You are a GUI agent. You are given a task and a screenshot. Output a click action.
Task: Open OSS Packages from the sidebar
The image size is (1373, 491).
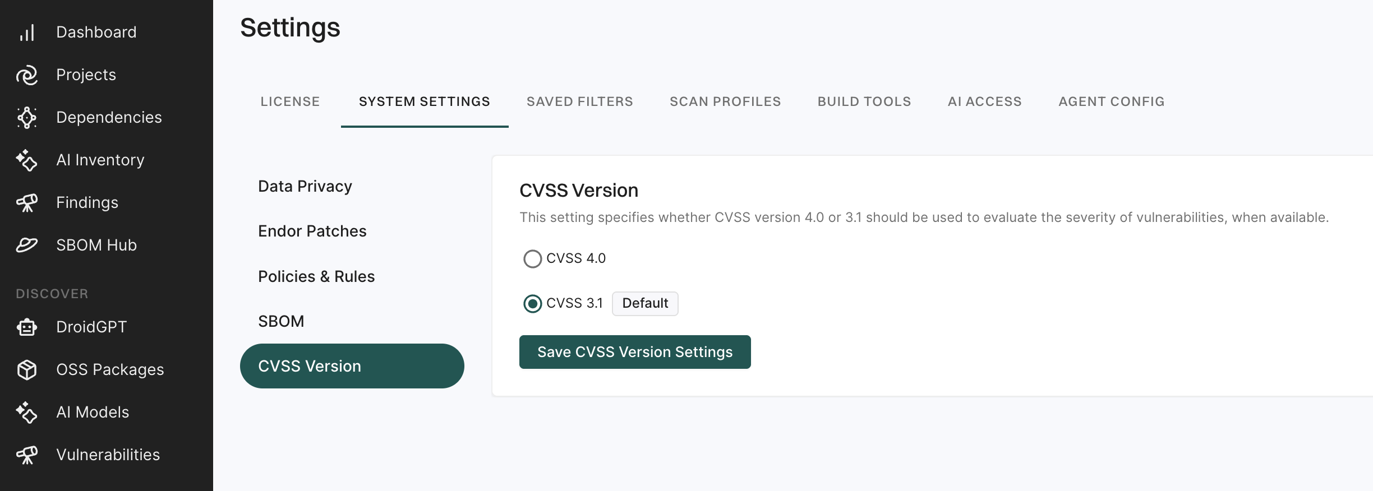pos(110,370)
